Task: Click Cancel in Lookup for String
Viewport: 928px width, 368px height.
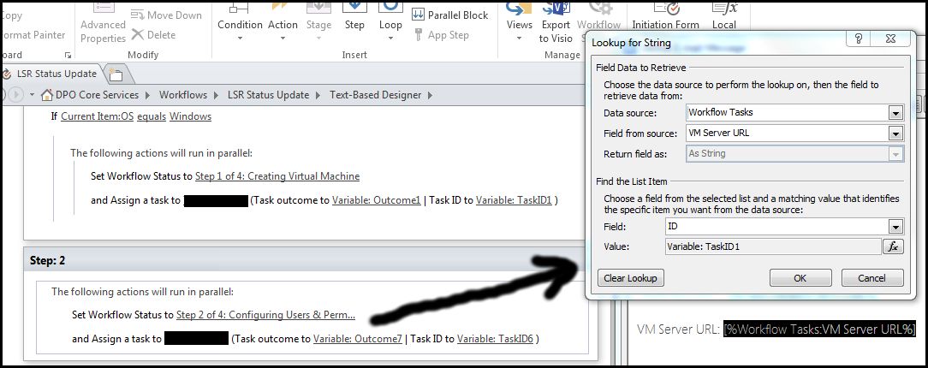Action: click(871, 278)
